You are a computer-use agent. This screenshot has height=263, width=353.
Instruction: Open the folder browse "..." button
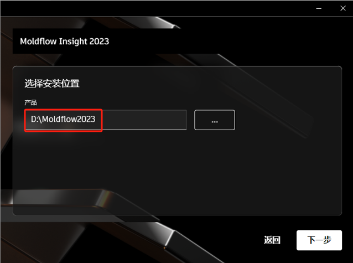[x=215, y=120]
